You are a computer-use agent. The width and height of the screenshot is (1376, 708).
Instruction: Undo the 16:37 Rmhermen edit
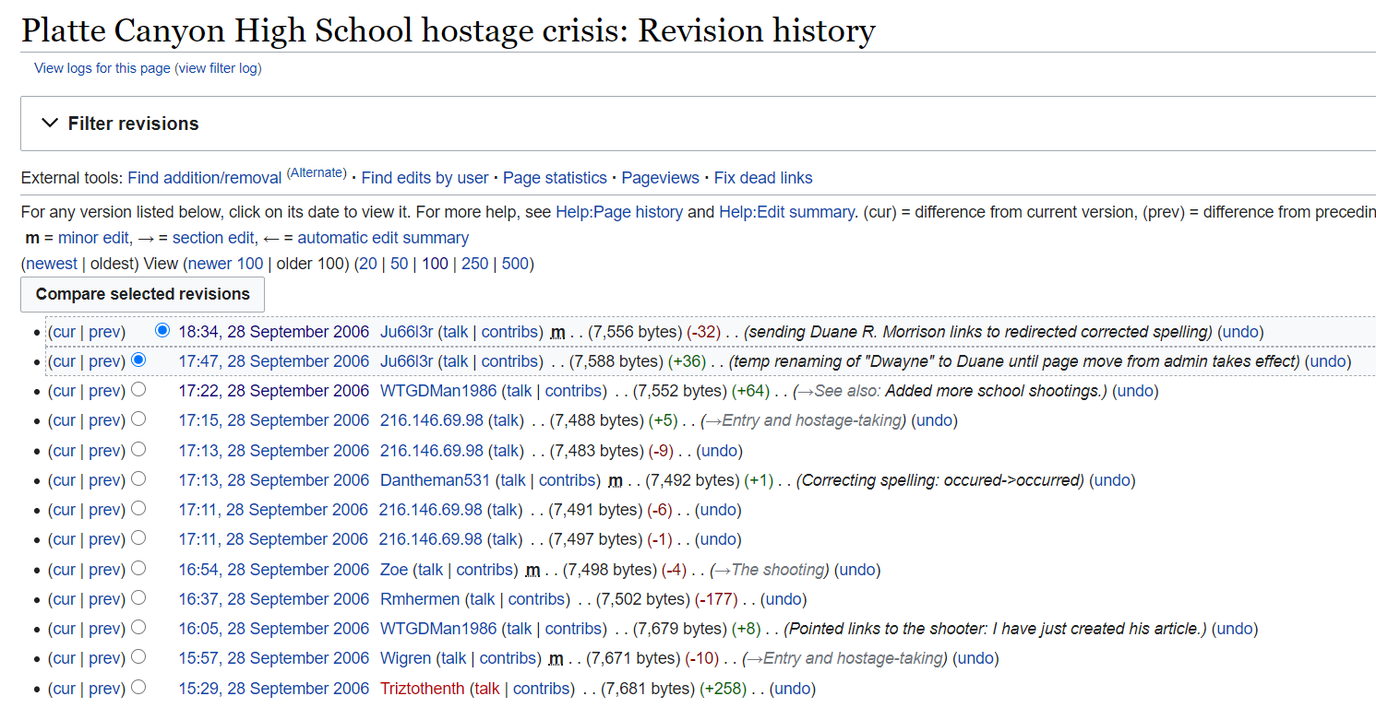(784, 599)
